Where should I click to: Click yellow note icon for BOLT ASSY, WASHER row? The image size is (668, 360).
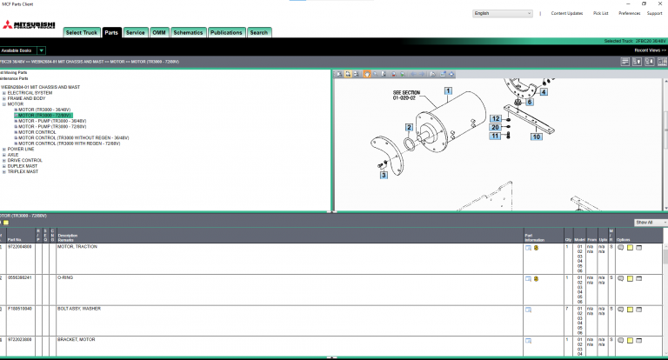coord(630,310)
